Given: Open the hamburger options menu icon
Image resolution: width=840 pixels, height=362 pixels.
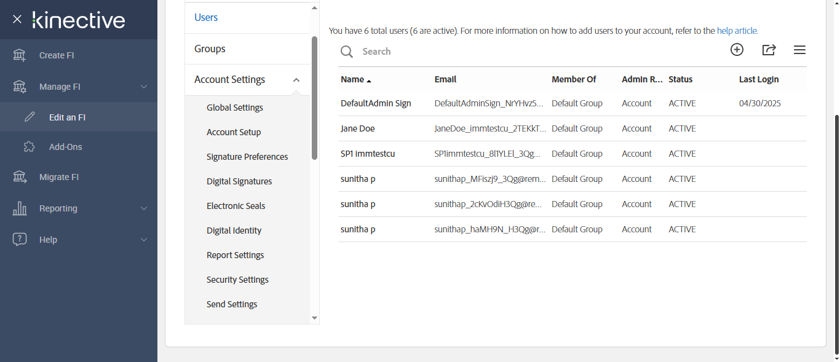Looking at the screenshot, I should click(799, 50).
